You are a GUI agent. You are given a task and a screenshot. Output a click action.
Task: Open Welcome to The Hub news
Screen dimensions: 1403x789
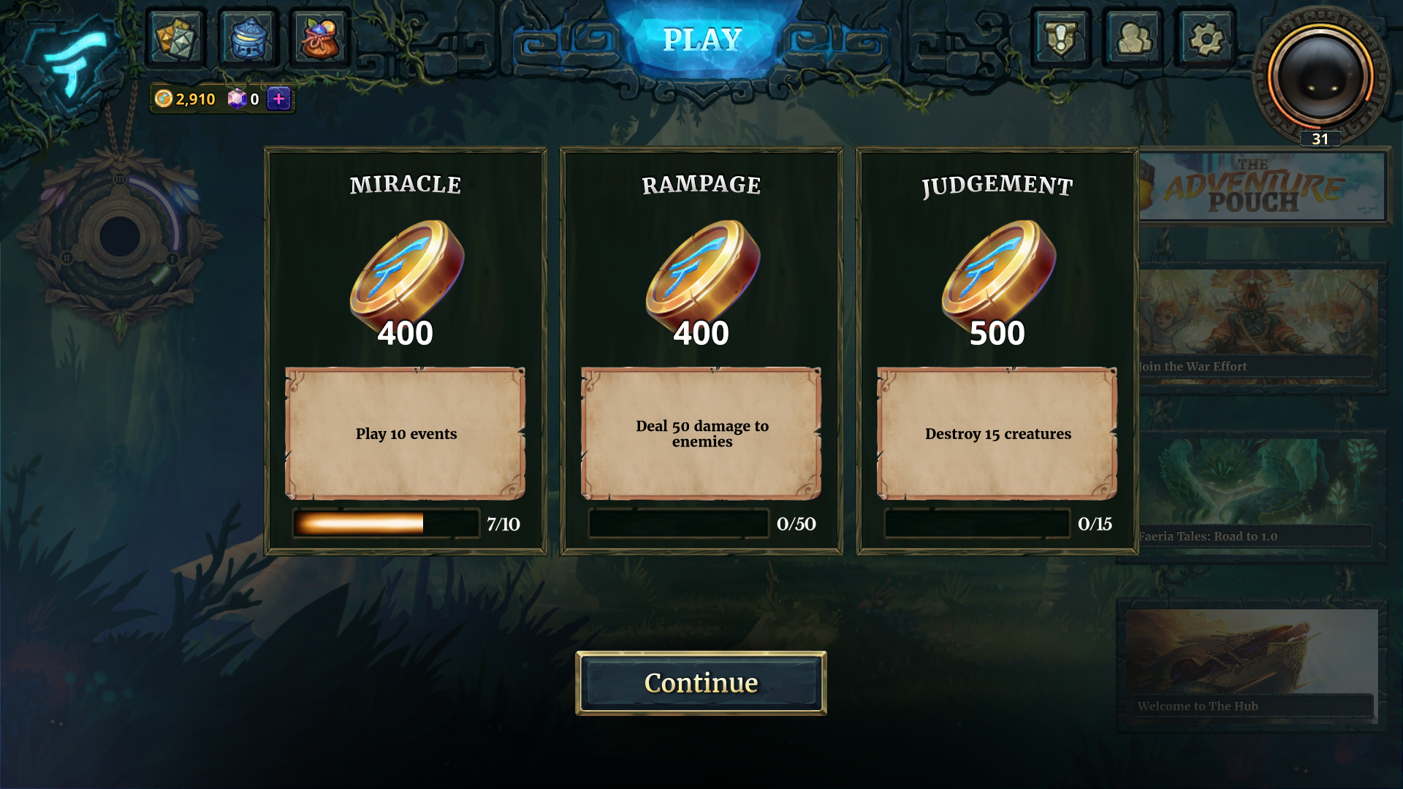(1251, 665)
